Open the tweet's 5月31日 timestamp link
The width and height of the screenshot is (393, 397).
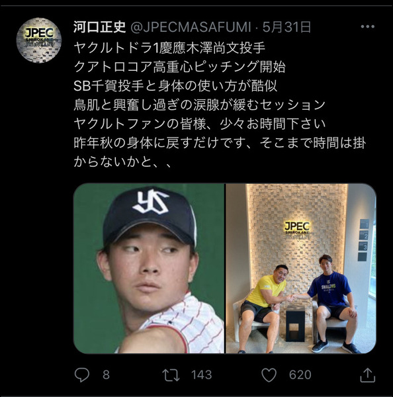point(286,27)
